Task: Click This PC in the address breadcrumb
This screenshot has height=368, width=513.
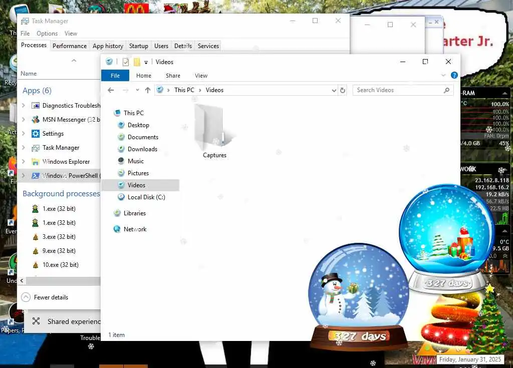Action: [x=184, y=90]
